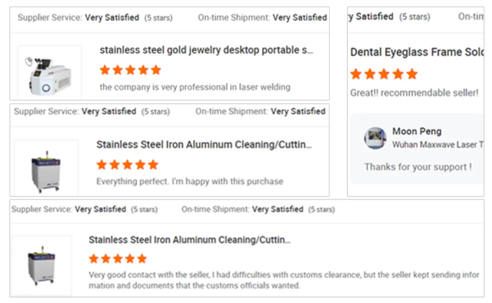Open the product title above the 'Everything perfect' review
Viewport: 492px width, 303px height.
tap(204, 145)
